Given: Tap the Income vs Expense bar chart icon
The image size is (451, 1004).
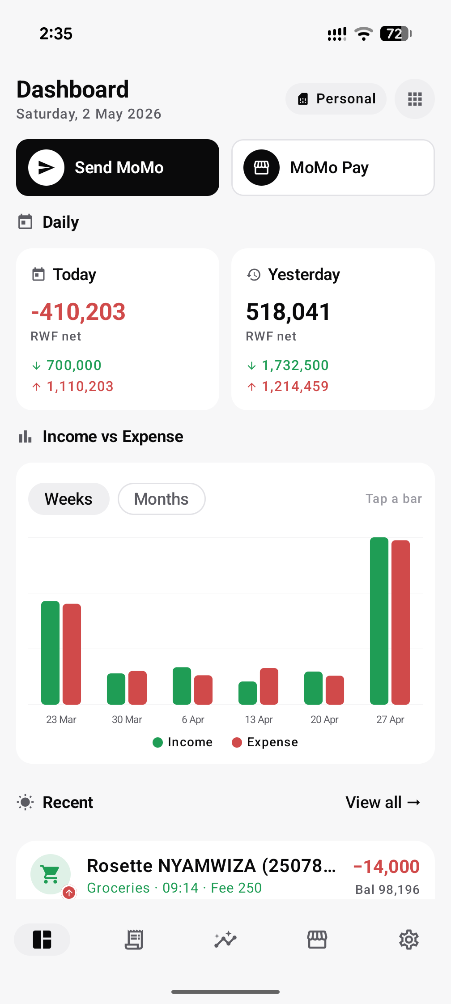Looking at the screenshot, I should coord(25,436).
